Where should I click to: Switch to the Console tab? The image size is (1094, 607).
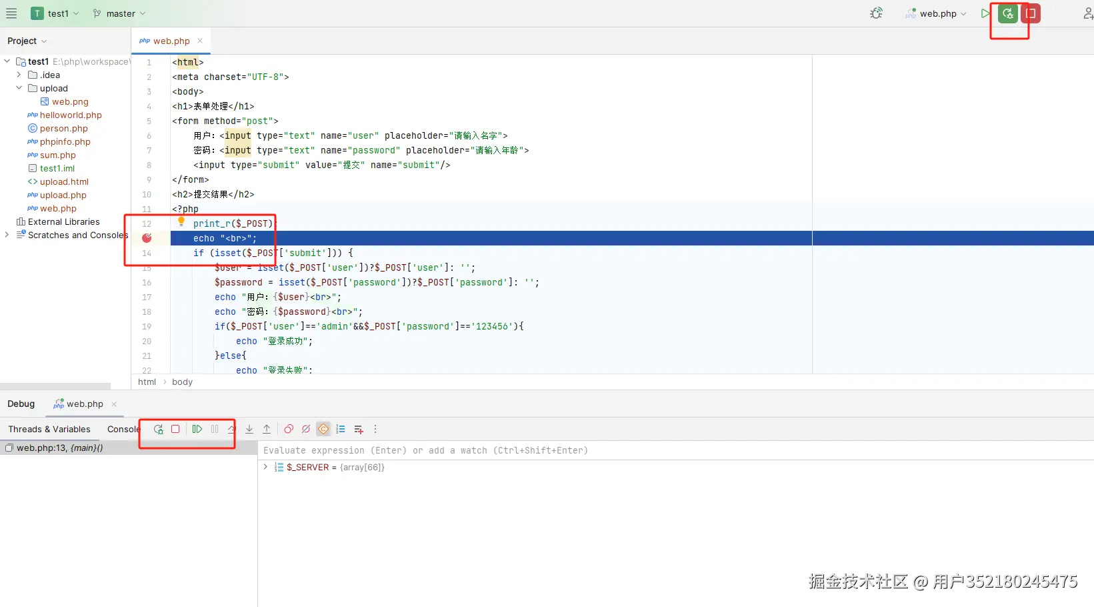point(123,430)
